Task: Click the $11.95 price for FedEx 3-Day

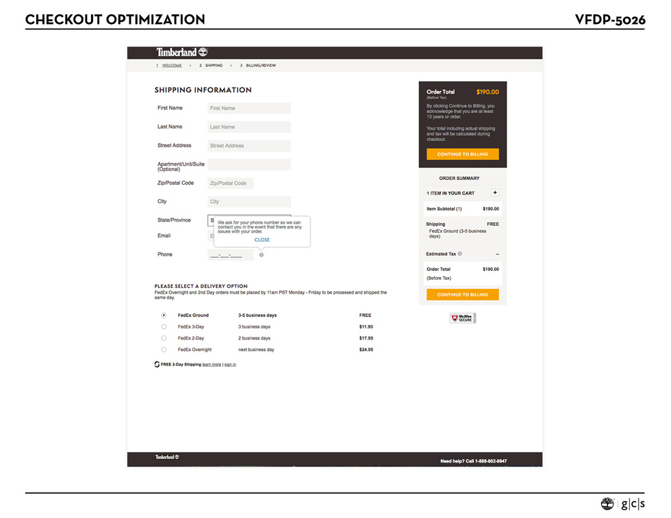Action: [366, 327]
